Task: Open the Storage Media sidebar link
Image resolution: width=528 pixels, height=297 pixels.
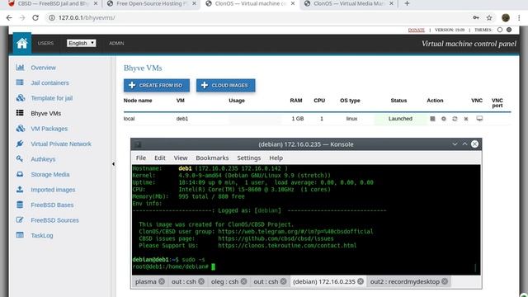Action: (50, 174)
